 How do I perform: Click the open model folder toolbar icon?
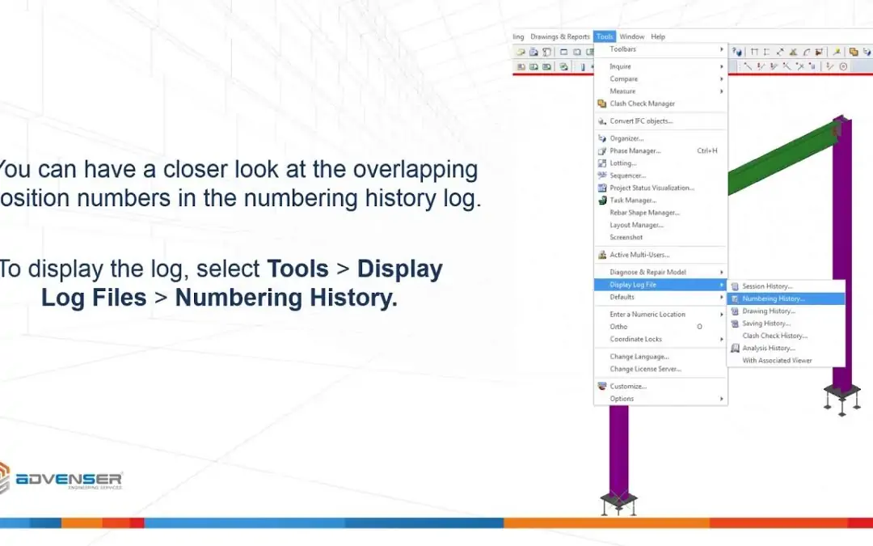(x=521, y=52)
